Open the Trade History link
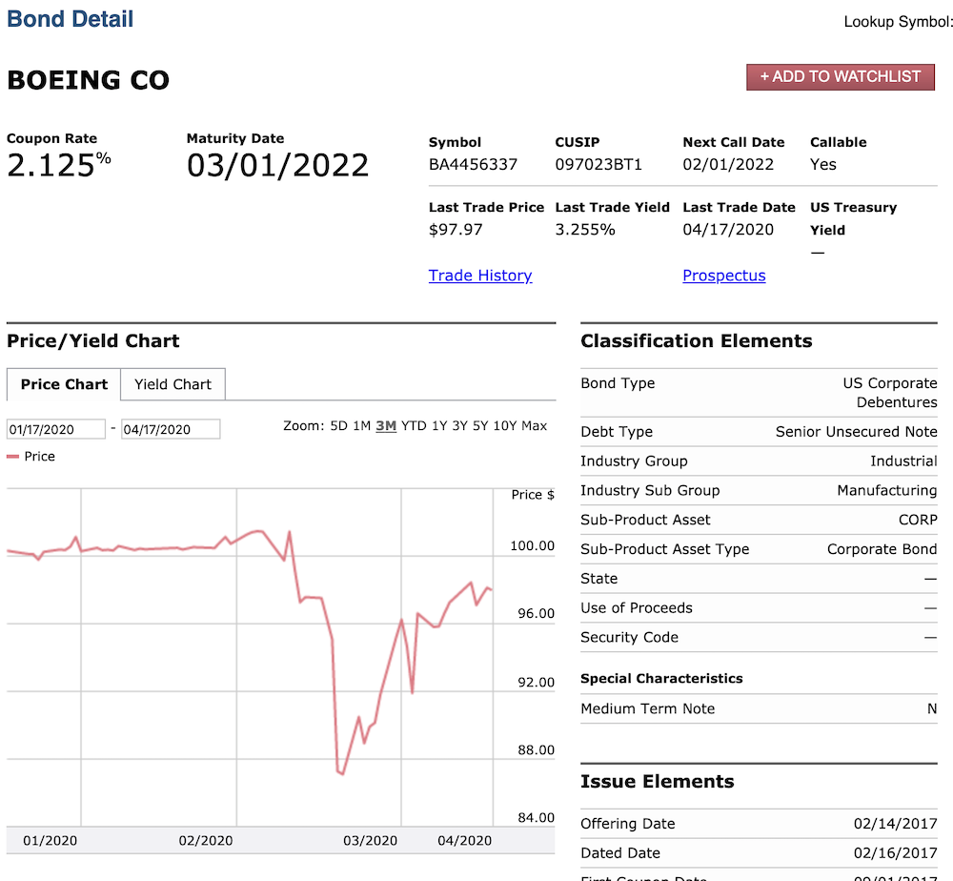 pos(480,276)
